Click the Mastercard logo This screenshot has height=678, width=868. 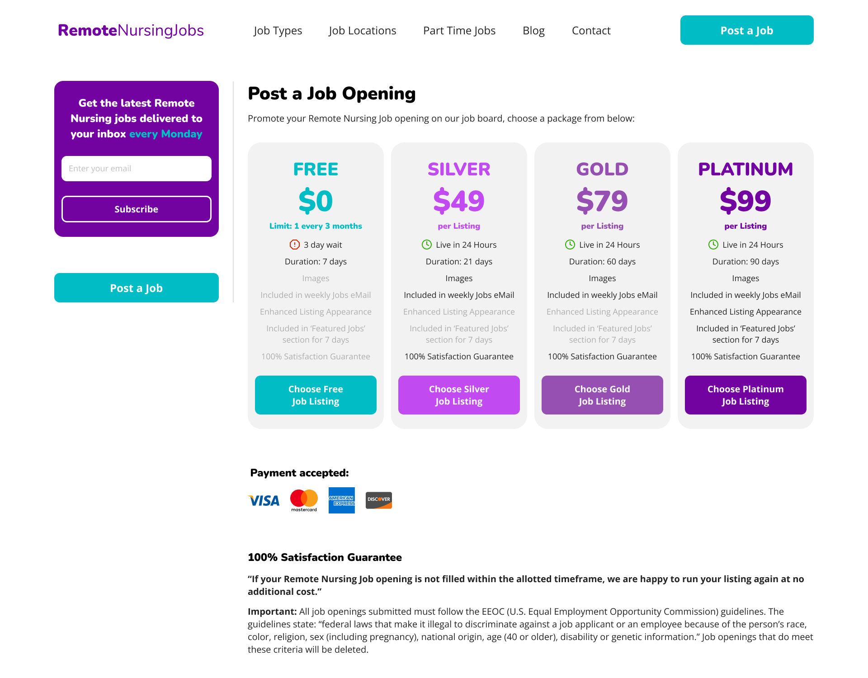point(304,500)
